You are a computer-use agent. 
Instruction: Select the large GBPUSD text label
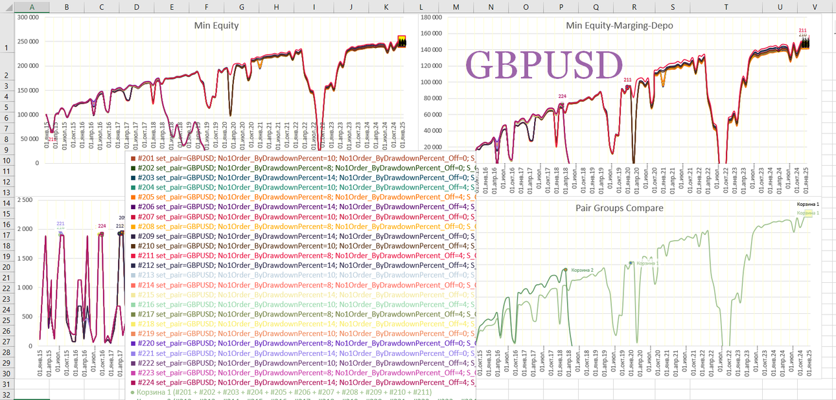[544, 65]
